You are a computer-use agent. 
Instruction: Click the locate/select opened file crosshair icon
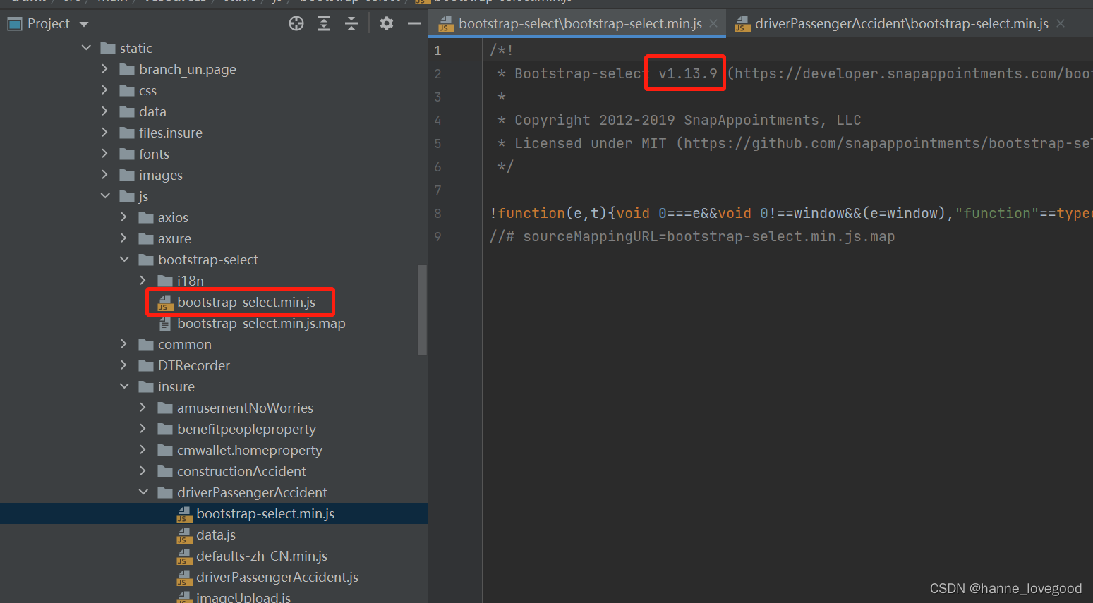(x=296, y=24)
